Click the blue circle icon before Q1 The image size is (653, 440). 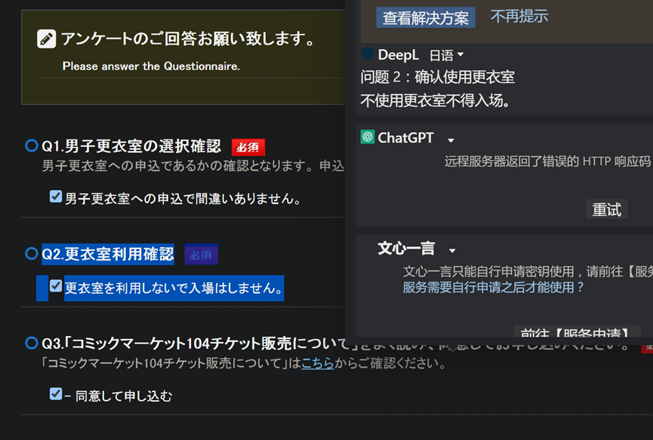pyautogui.click(x=32, y=145)
